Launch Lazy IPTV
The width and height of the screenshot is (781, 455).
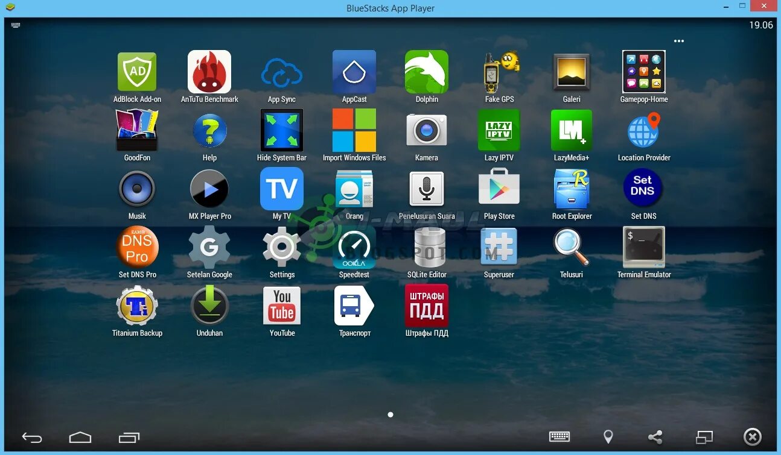click(499, 130)
